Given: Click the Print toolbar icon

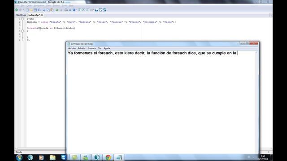Looking at the screenshot, I should (66, 10).
